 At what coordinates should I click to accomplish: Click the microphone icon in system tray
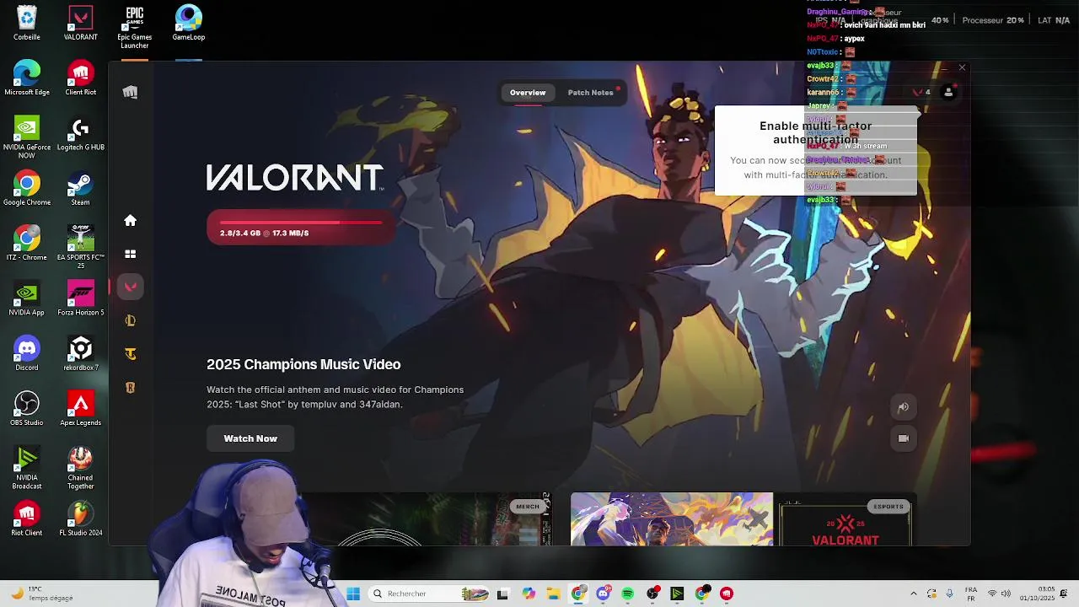coord(949,594)
